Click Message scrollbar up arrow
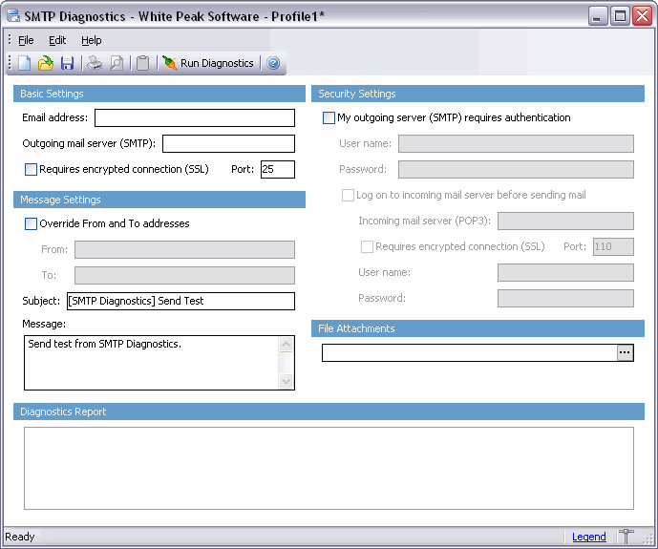 coord(287,345)
